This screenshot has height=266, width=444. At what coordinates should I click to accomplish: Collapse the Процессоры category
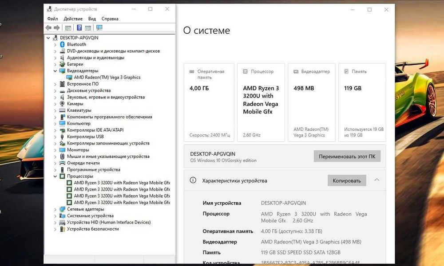pos(55,176)
